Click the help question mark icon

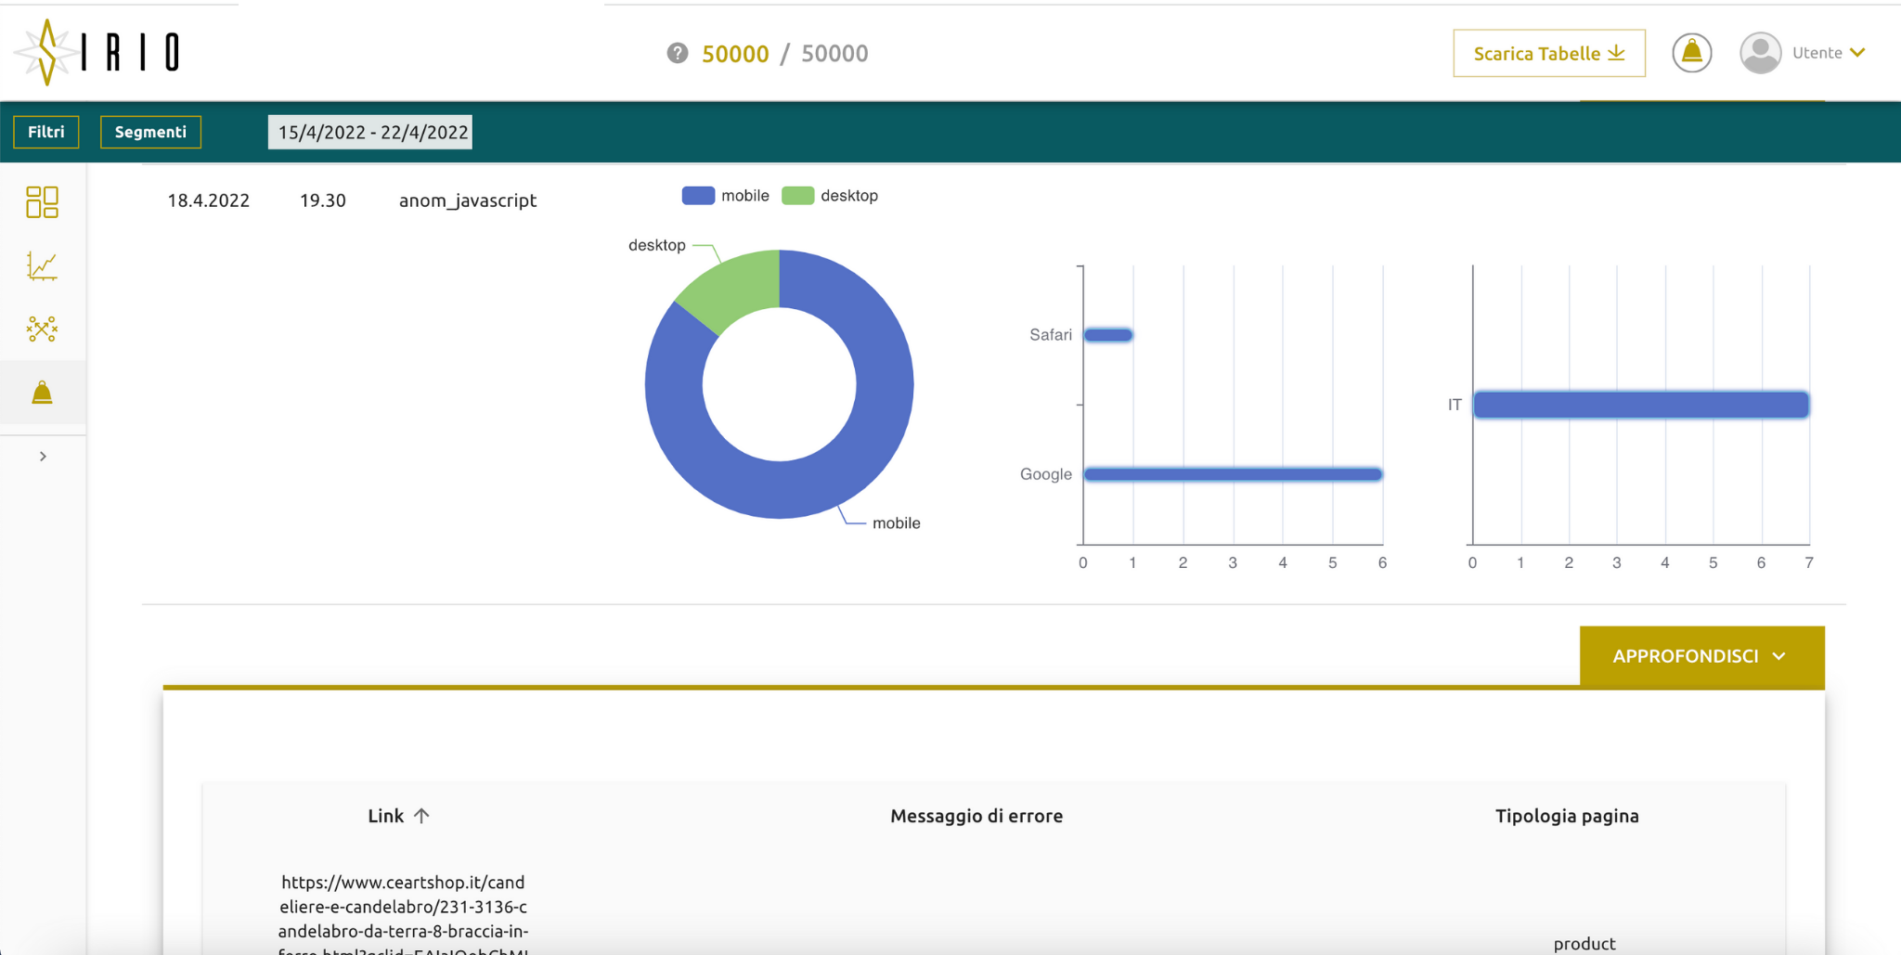pyautogui.click(x=678, y=54)
